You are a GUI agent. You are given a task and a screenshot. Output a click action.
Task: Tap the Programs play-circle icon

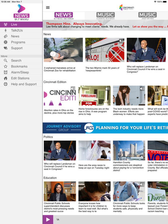click(x=6, y=42)
